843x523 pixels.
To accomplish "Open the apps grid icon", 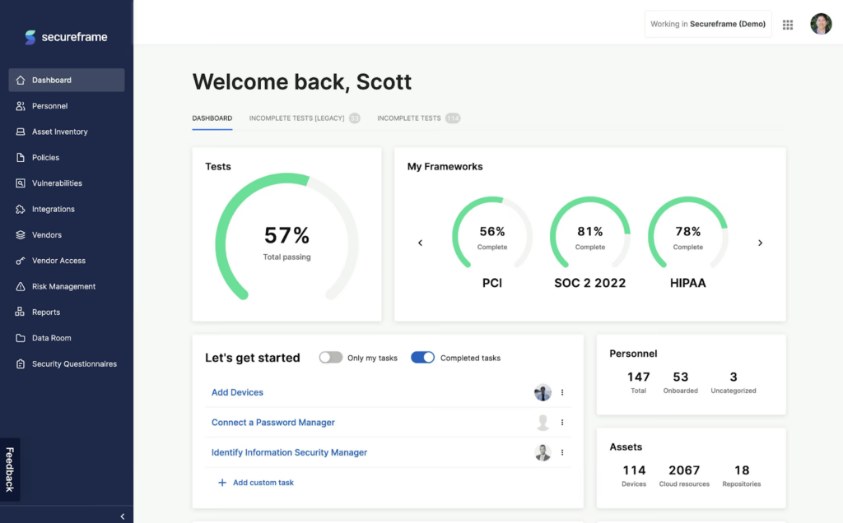I will (788, 25).
